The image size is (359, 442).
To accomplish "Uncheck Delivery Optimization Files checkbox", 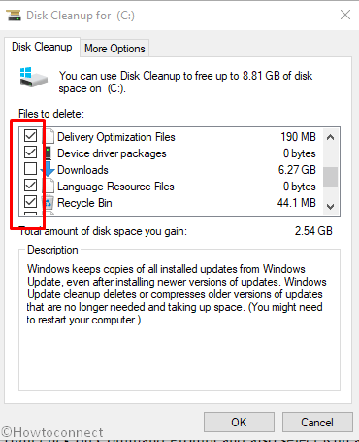I will click(x=30, y=136).
